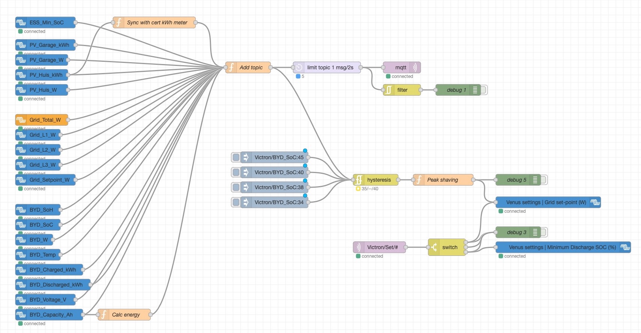Viewport: 641px width, 333px height.
Task: Click the Victron/Set/# mqtt input icon
Action: [x=358, y=247]
